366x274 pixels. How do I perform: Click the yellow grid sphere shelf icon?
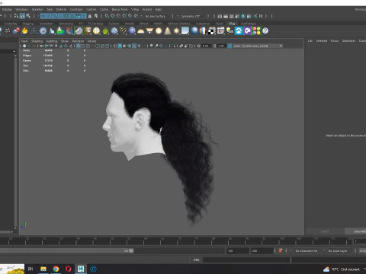[x=96, y=31]
